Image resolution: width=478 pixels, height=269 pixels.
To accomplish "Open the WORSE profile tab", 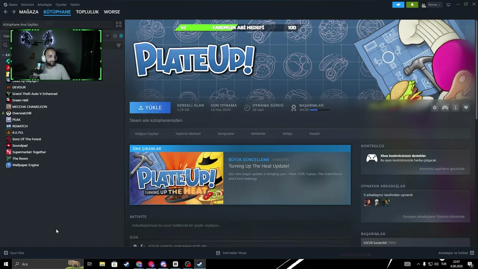I will (112, 12).
